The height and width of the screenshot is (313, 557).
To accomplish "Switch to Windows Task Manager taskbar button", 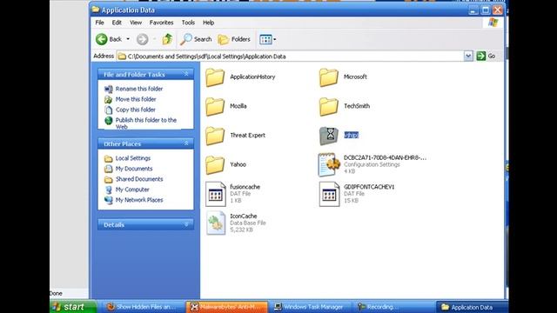I will (309, 307).
